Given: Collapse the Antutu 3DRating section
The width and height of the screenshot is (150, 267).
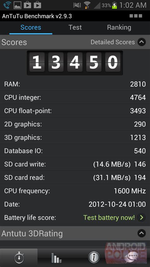Looking at the screenshot, I should click(x=142, y=233).
